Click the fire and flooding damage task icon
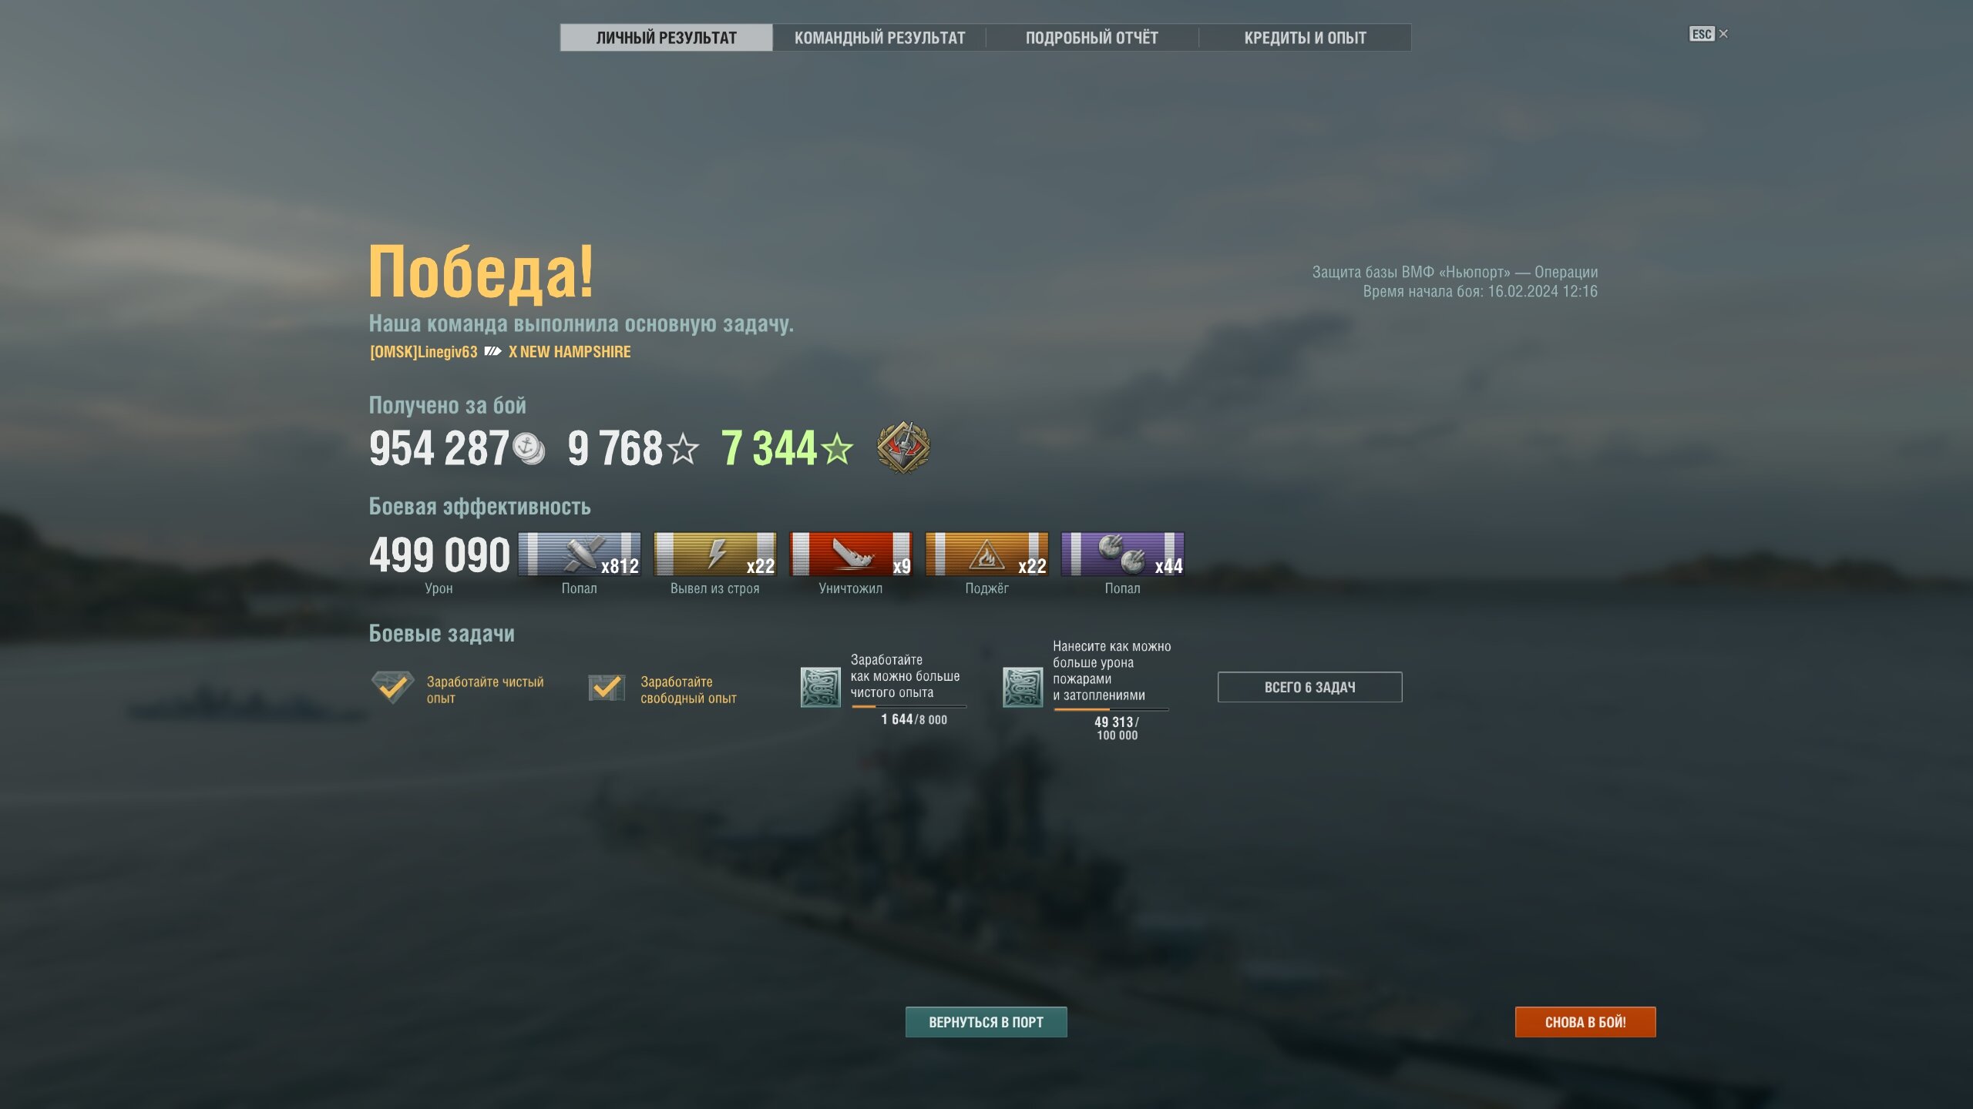The image size is (1973, 1109). point(1023,687)
